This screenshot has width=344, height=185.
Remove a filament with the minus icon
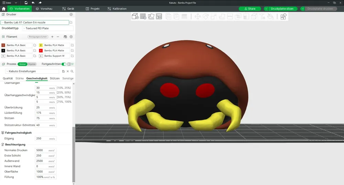58,37
